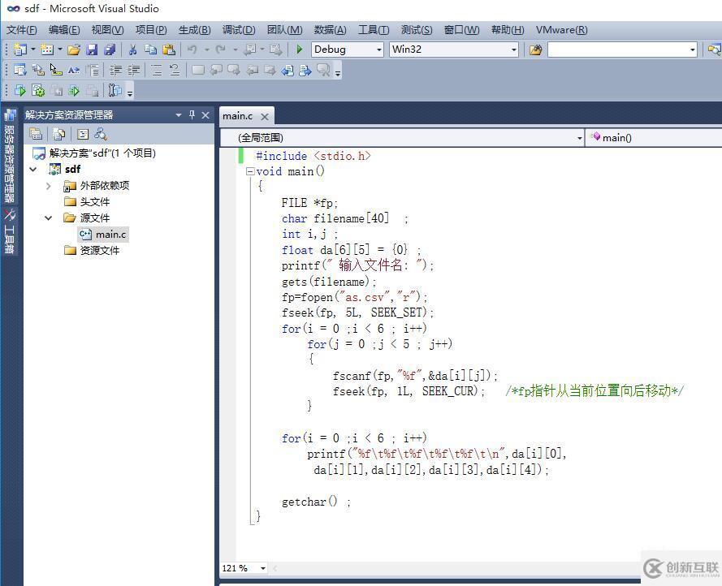Switch to the main.c editor tab
The height and width of the screenshot is (586, 722).
click(238, 116)
